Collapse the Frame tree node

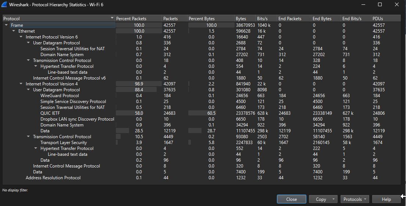point(6,25)
